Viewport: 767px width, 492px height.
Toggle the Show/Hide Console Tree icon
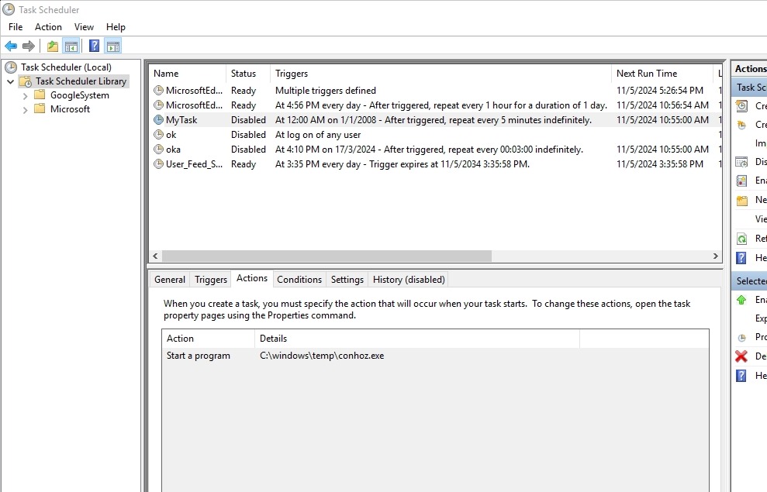point(71,46)
